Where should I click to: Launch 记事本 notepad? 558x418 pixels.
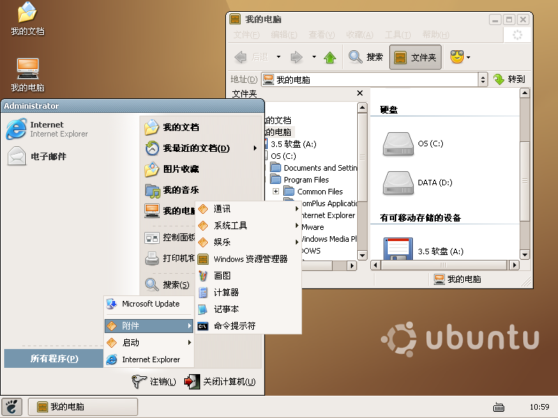248,309
